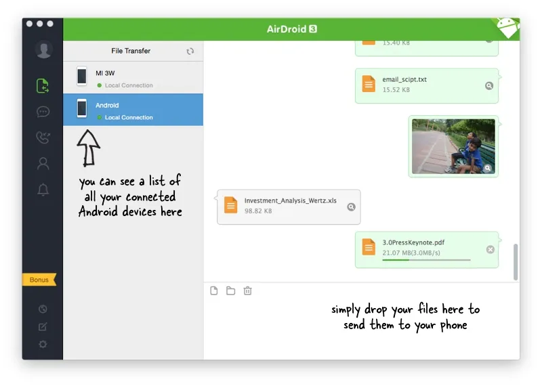Screen dimensions: 542x386
Task: Select the File Transfer sidebar icon
Action: pos(43,86)
